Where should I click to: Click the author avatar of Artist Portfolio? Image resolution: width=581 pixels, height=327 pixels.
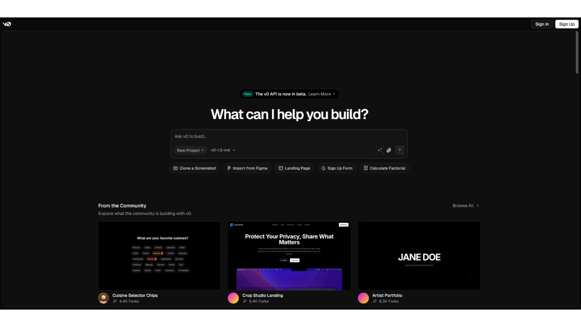[363, 298]
